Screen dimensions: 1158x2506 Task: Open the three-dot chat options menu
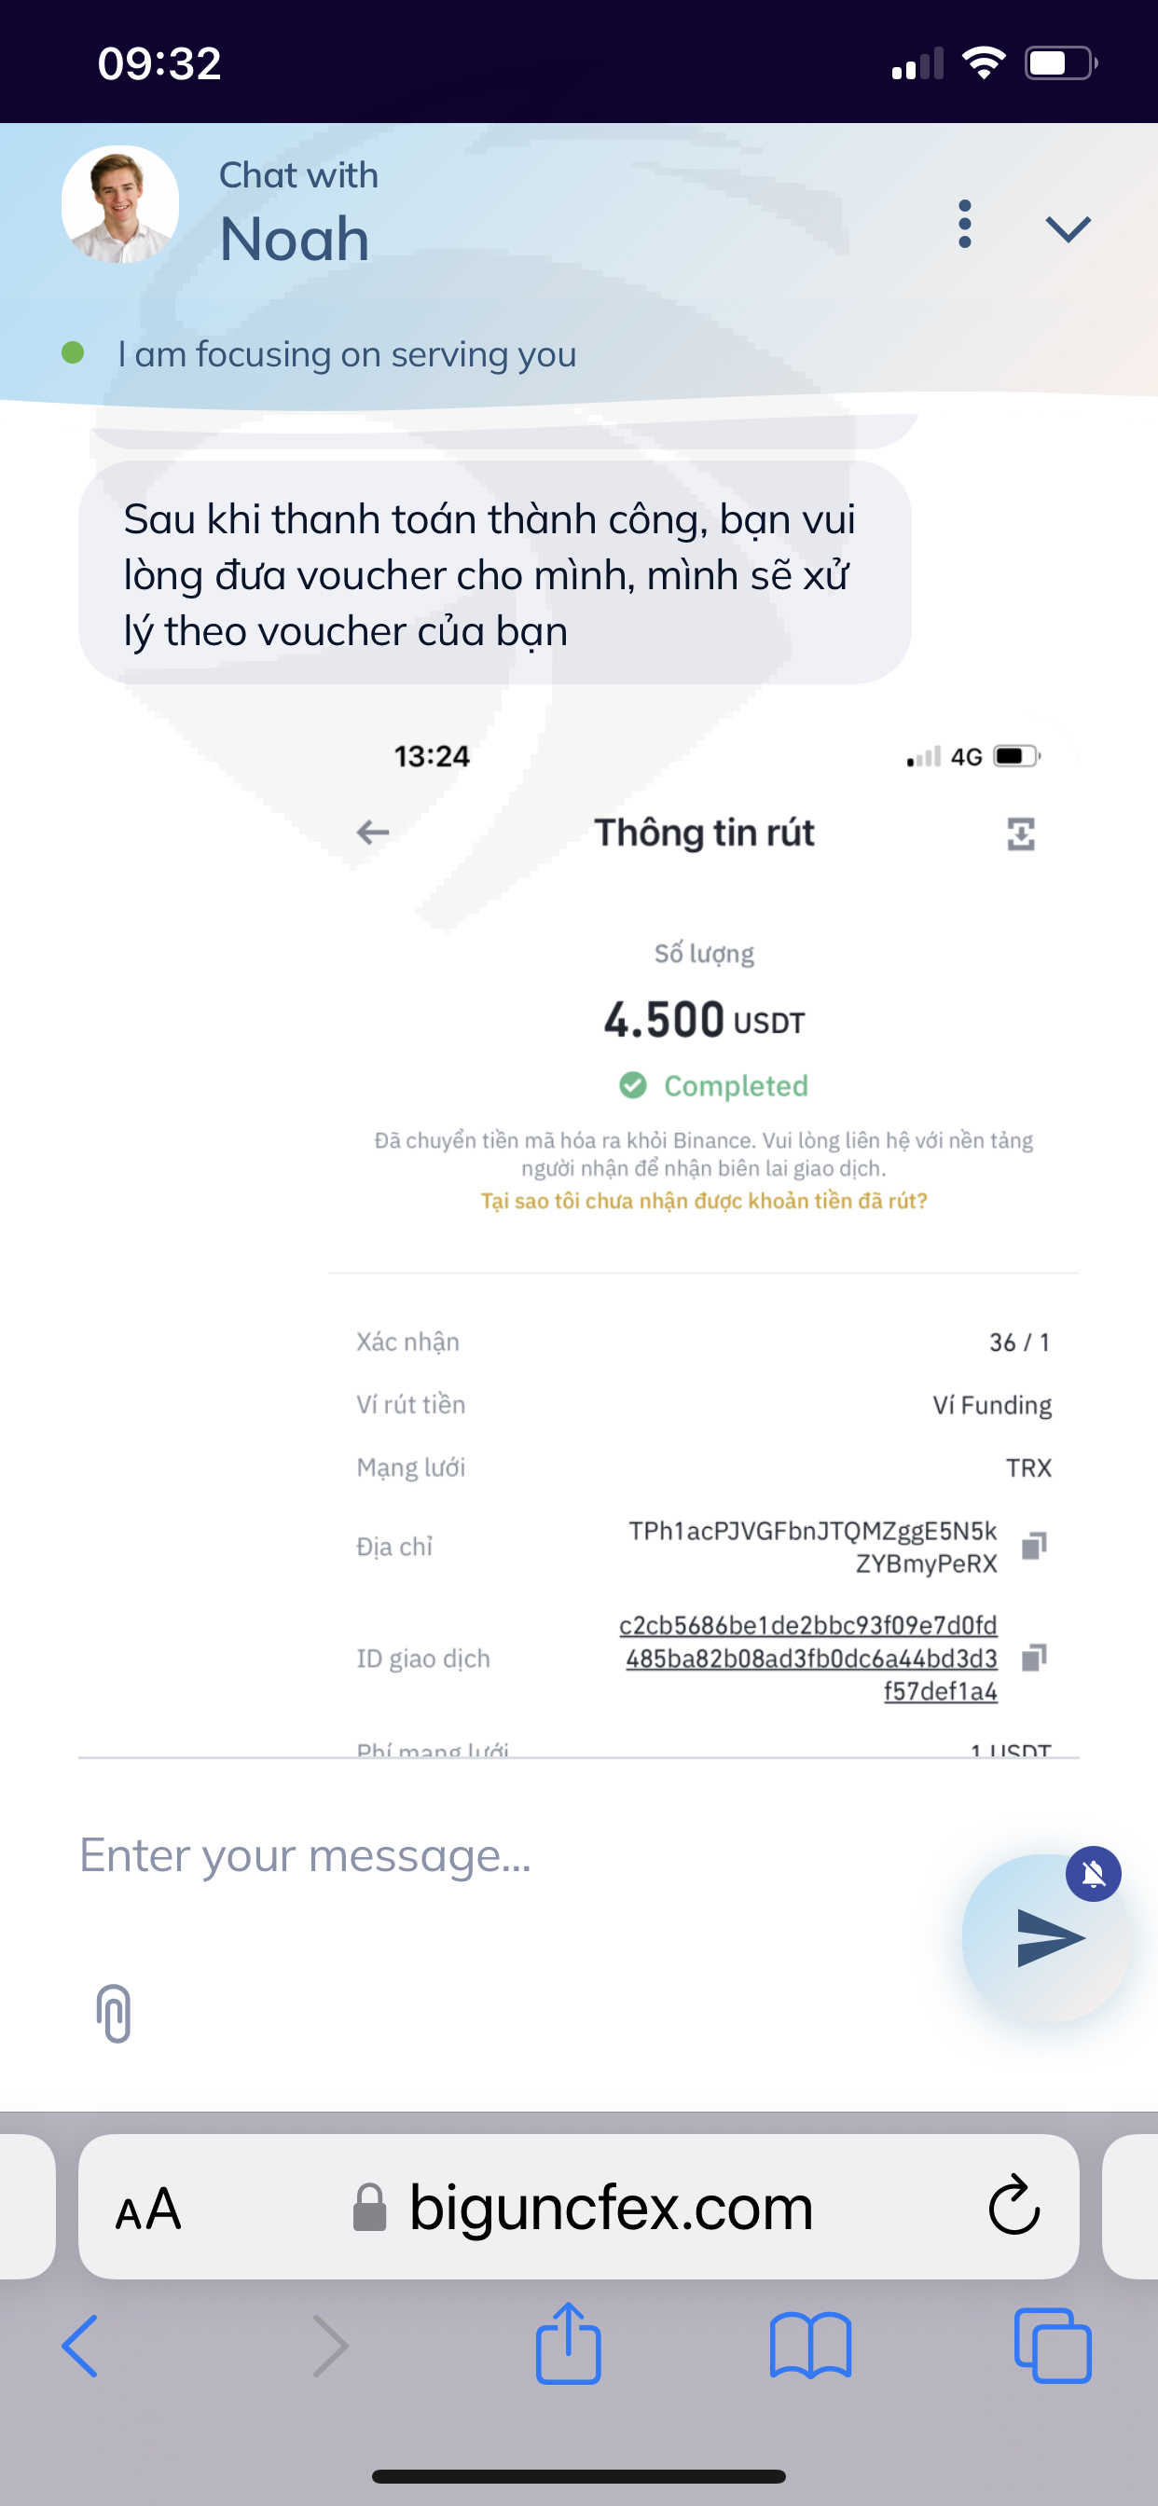coord(963,225)
